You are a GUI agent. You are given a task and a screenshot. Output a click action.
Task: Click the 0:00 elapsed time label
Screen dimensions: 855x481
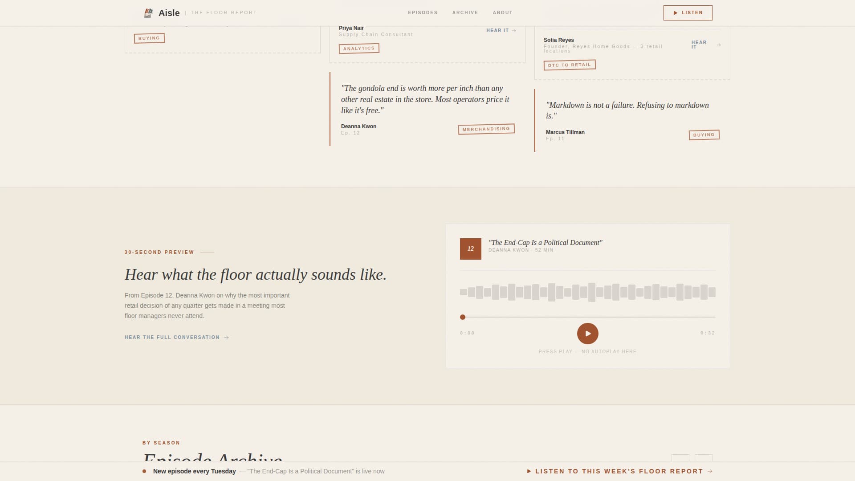coord(468,333)
